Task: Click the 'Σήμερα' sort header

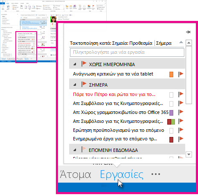Action: (x=164, y=43)
